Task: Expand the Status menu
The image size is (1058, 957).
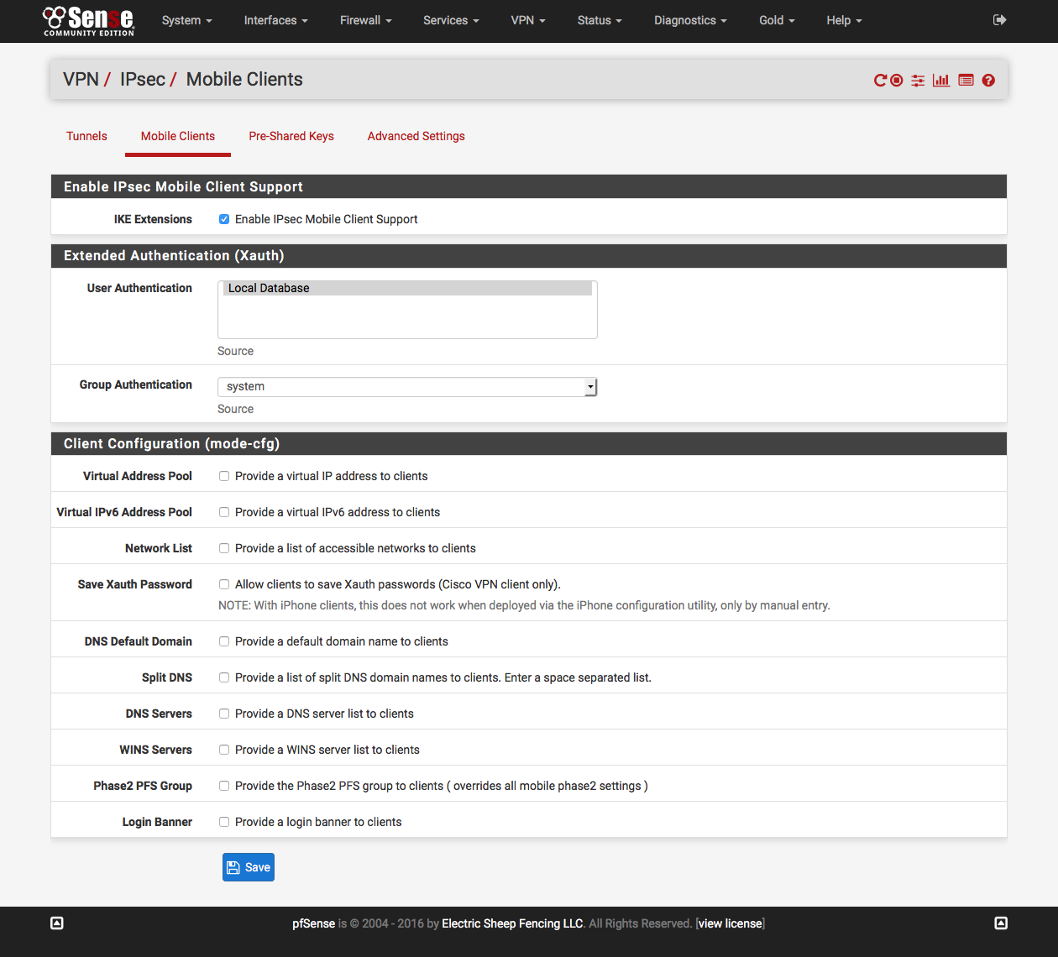Action: coord(600,20)
